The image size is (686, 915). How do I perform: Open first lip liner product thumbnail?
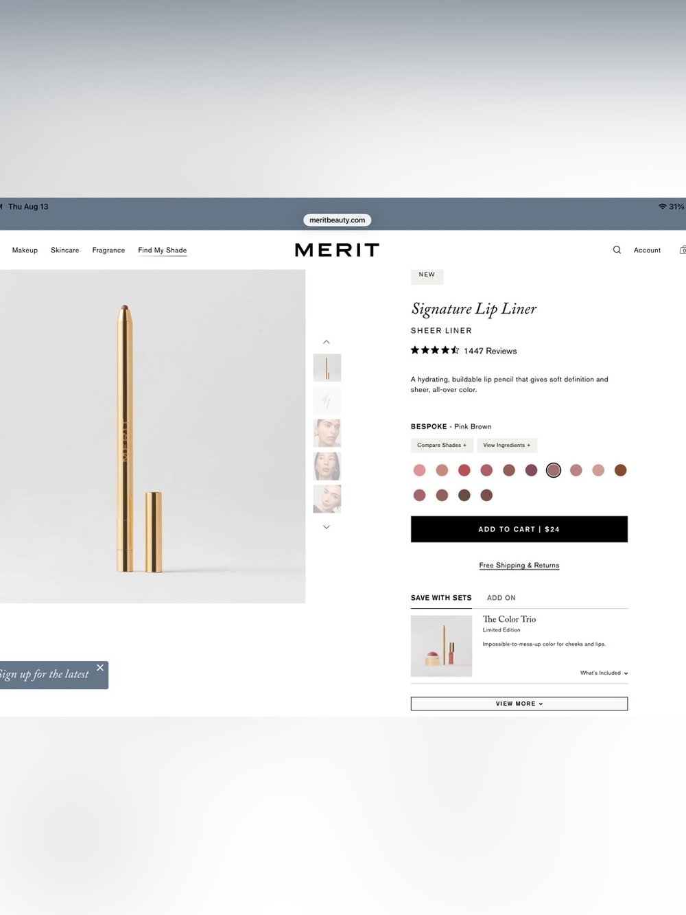[x=327, y=367]
